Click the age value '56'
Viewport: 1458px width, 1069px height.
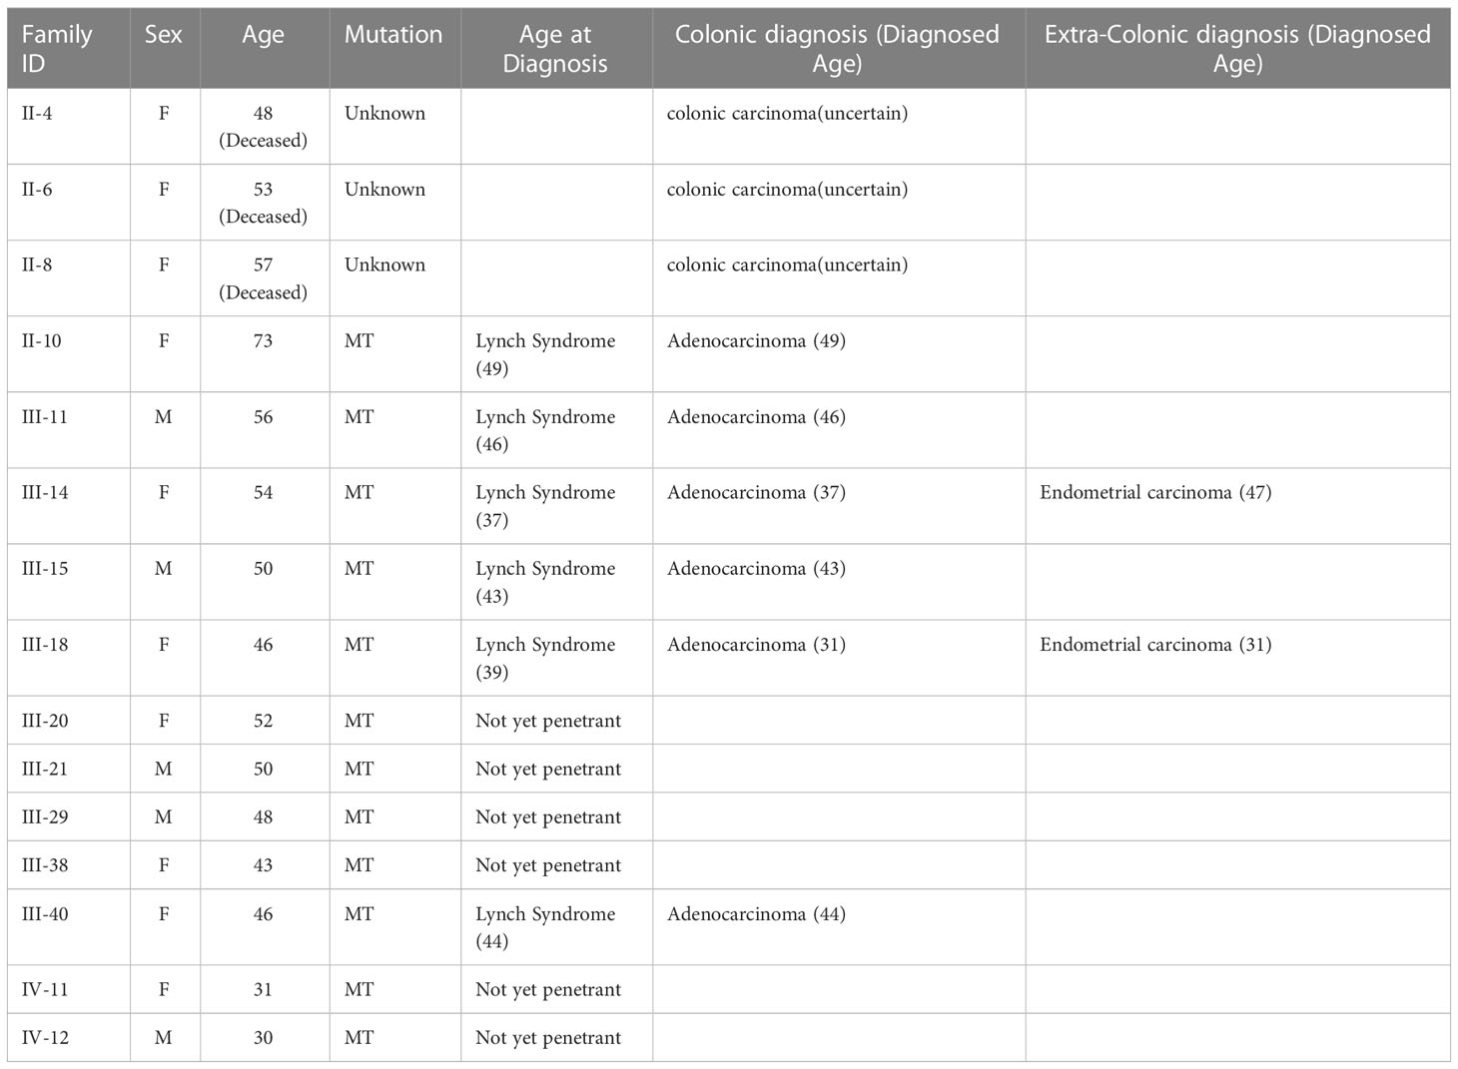coord(264,417)
